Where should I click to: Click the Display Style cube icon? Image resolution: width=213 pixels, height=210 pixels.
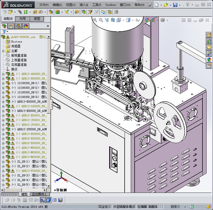[x=128, y=20]
